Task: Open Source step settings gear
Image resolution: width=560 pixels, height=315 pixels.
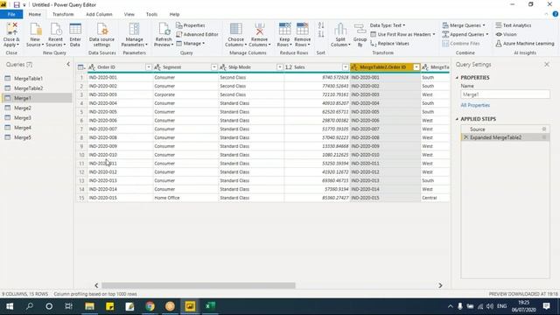Action: pos(544,129)
